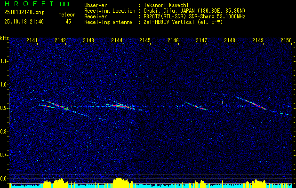Click the 2142 time axis label
Screen dimensions: 296x188
60,40
